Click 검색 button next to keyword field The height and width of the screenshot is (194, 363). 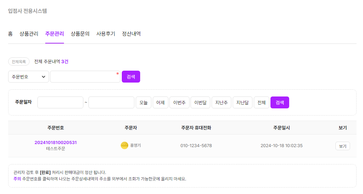click(x=131, y=76)
